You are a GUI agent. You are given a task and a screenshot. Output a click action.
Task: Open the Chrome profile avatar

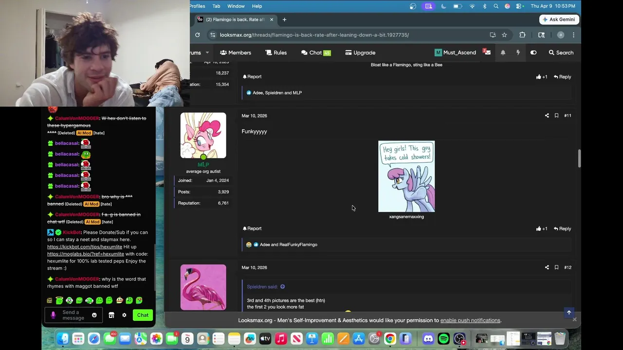(x=560, y=35)
